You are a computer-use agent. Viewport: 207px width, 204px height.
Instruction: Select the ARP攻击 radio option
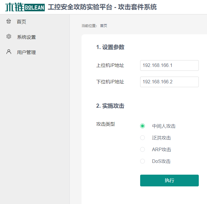[x=142, y=149]
